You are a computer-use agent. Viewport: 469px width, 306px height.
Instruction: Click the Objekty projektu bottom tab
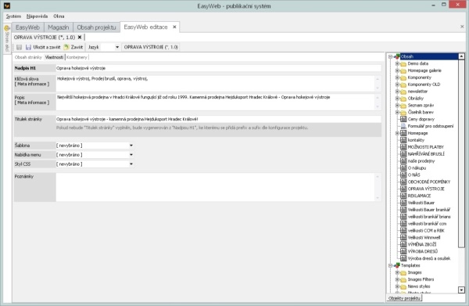[404, 298]
